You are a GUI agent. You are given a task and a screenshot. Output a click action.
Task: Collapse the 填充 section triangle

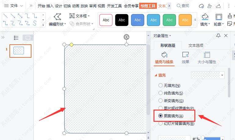(156, 75)
